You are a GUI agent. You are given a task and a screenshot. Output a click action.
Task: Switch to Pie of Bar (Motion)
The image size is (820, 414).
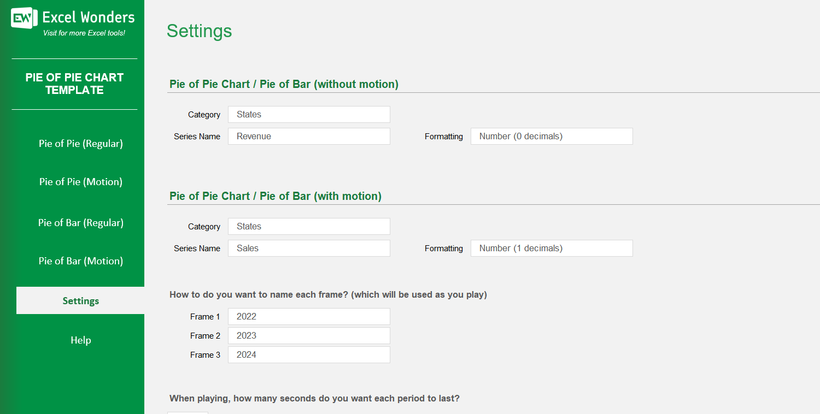(80, 261)
